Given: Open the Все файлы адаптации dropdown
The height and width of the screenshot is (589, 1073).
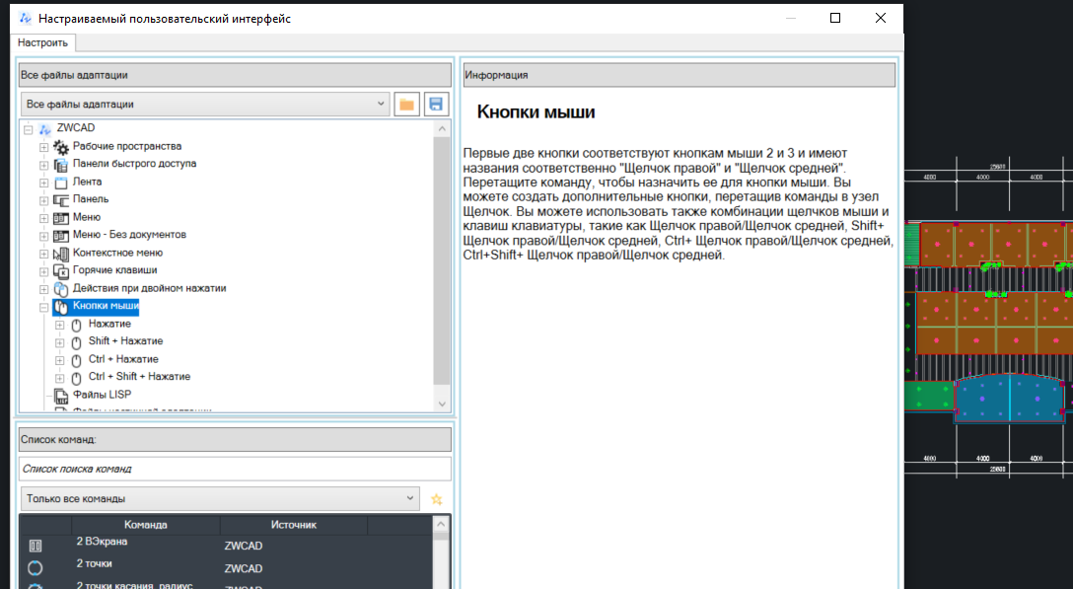Looking at the screenshot, I should click(x=205, y=105).
